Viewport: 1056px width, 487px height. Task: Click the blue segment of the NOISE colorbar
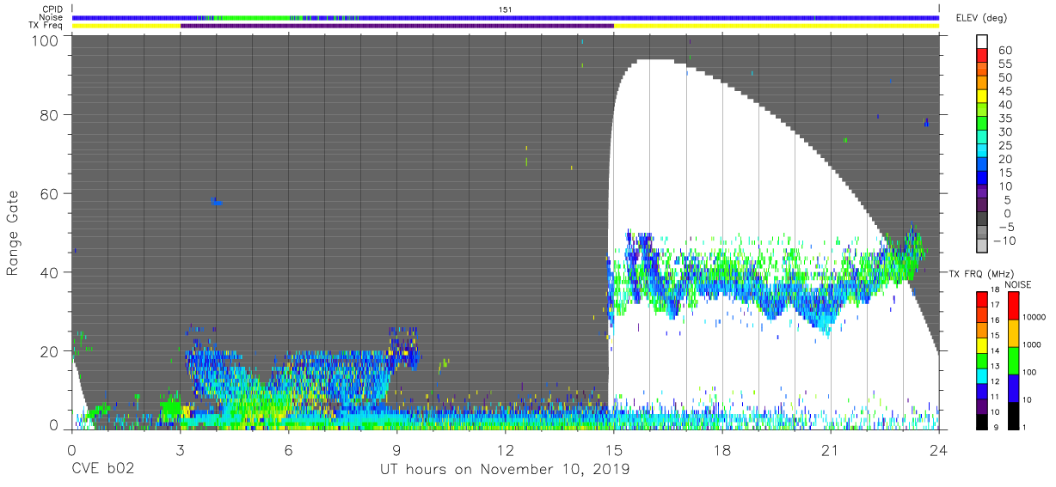[1012, 388]
